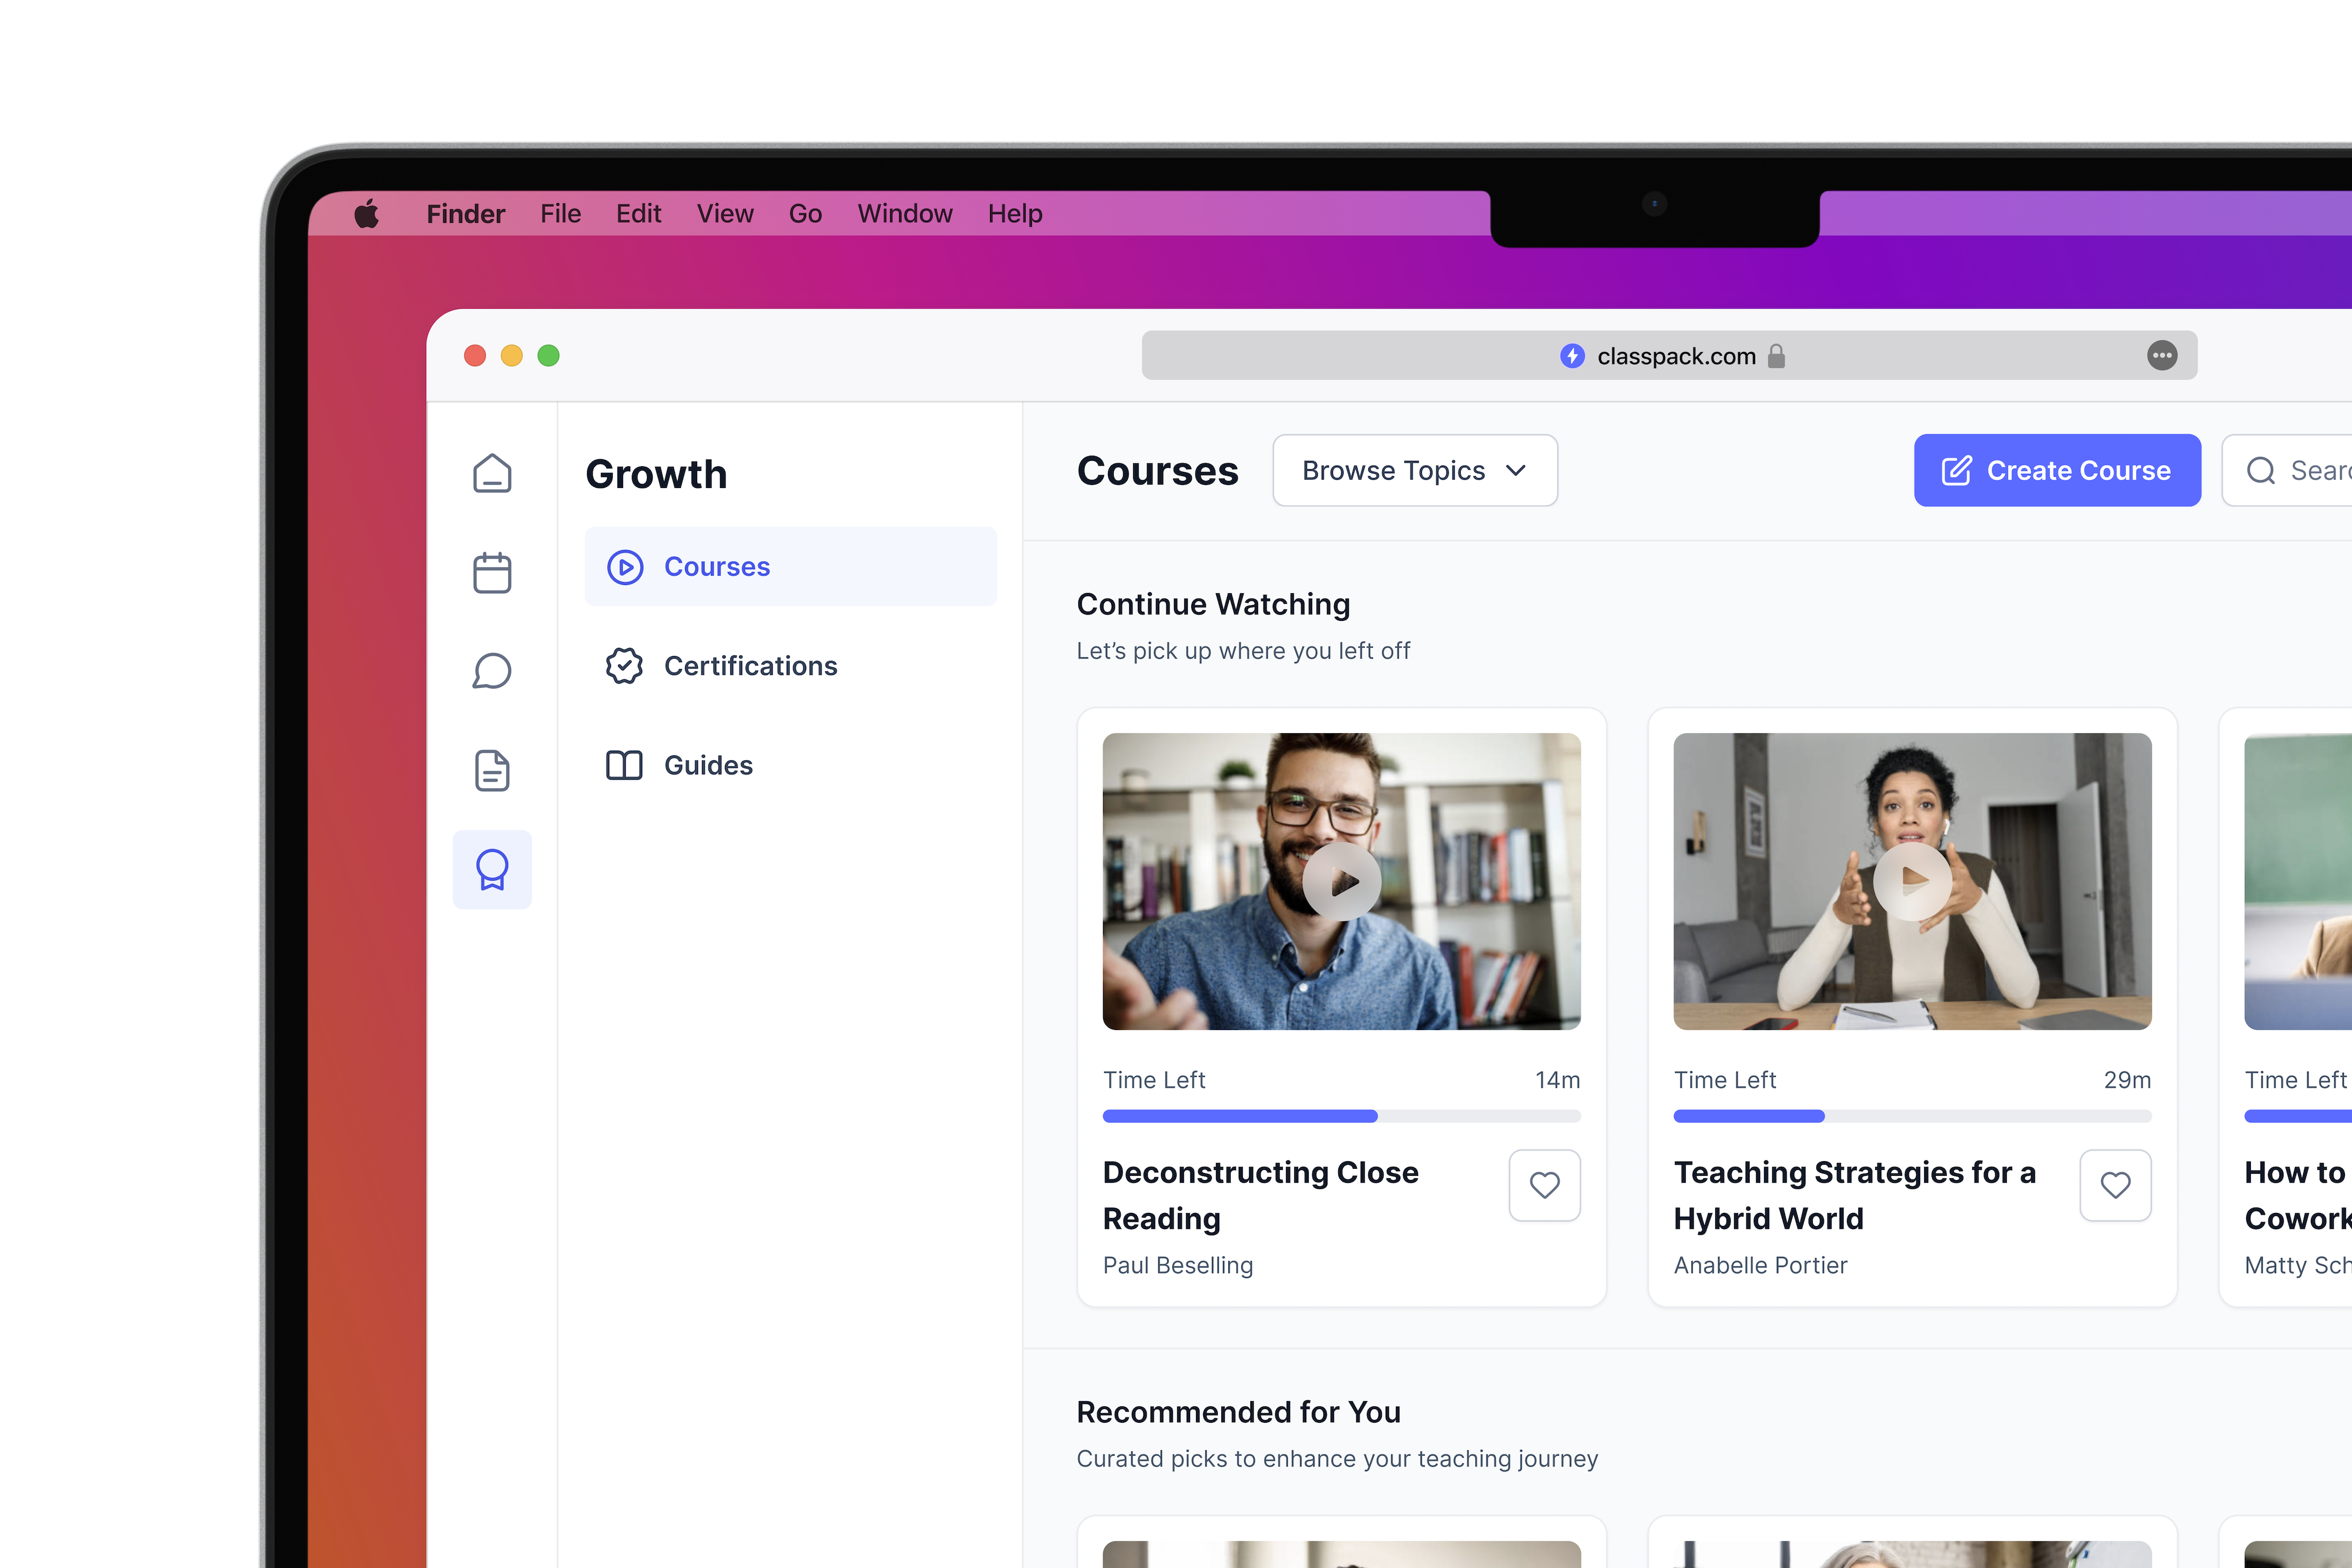Click the padlock icon beside classpack.com
The width and height of the screenshot is (2352, 1568).
click(x=1776, y=356)
